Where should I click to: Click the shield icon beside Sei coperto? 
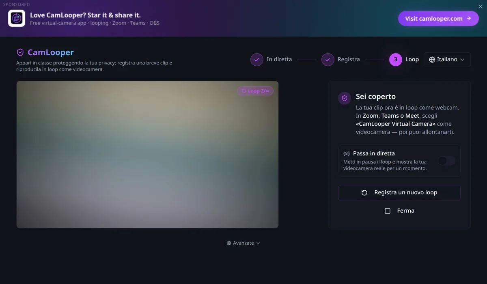(345, 98)
